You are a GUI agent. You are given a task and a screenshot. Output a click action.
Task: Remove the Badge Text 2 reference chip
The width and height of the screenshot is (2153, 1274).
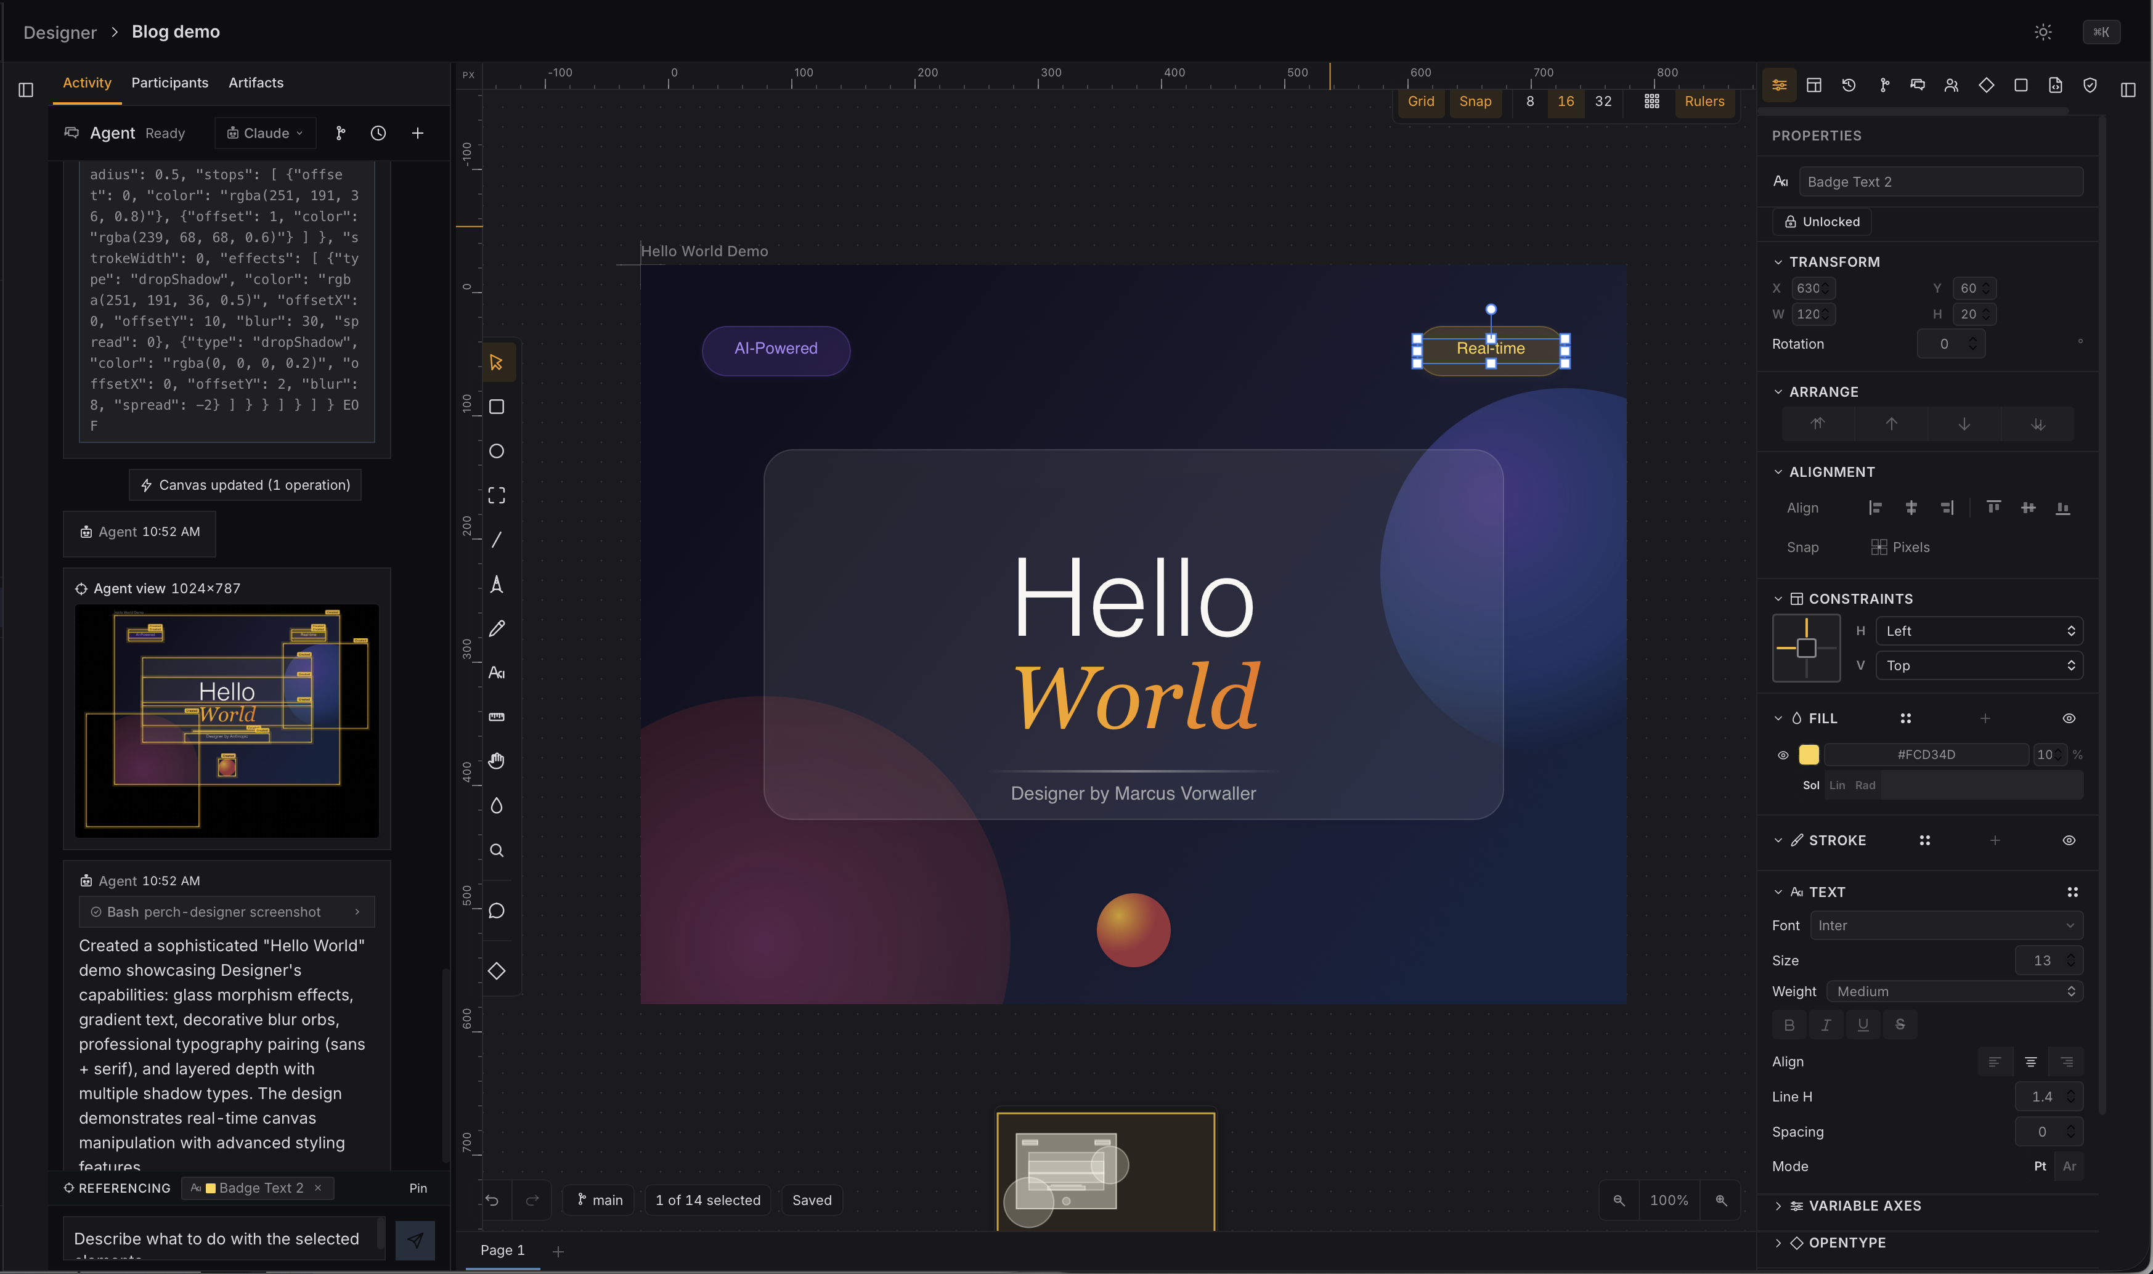click(317, 1188)
